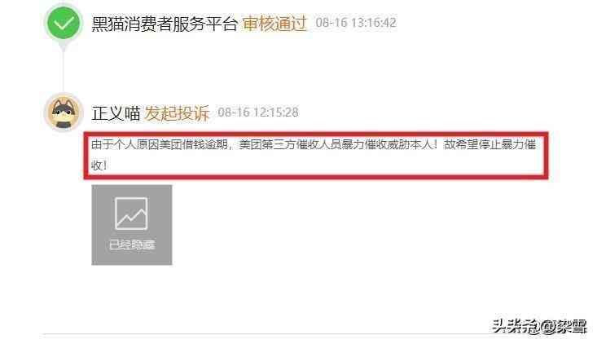The image size is (597, 344).
Task: Open the 正义喵 cat avatar
Action: (x=64, y=112)
